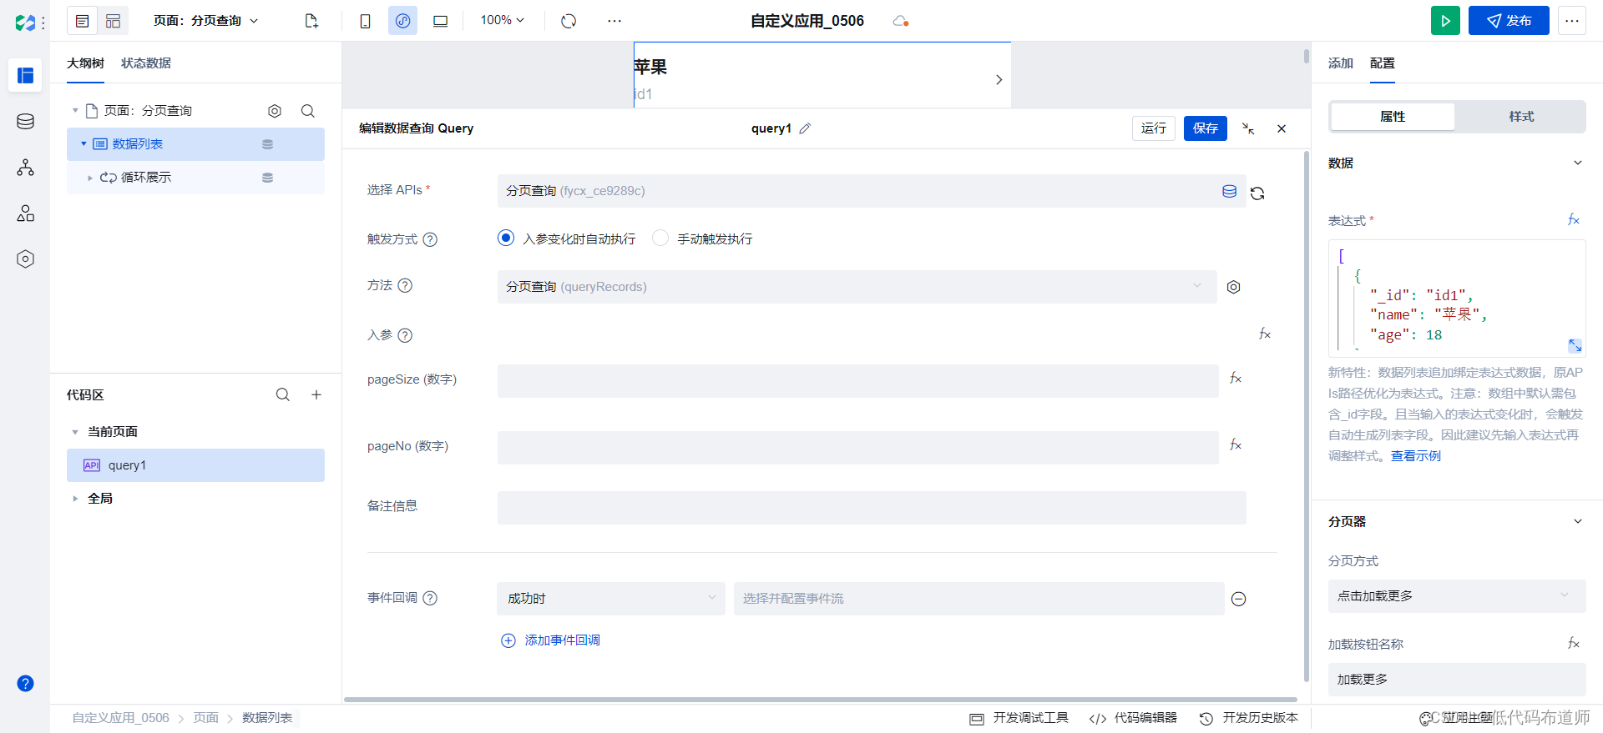Open the workflow sidebar icon
1603x733 pixels.
(x=25, y=168)
